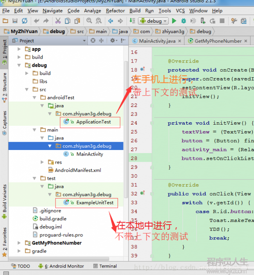Expand the GetMyPhoneNumber module node
This screenshot has height=275, width=254.
tap(19, 243)
